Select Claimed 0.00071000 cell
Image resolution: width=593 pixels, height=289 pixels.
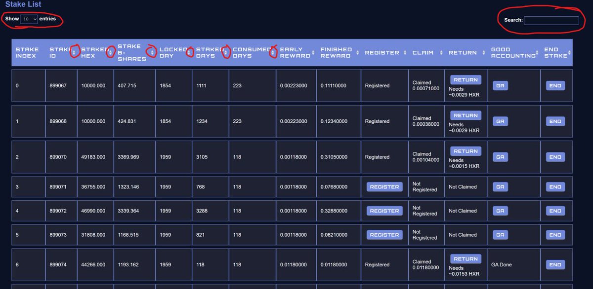point(426,86)
